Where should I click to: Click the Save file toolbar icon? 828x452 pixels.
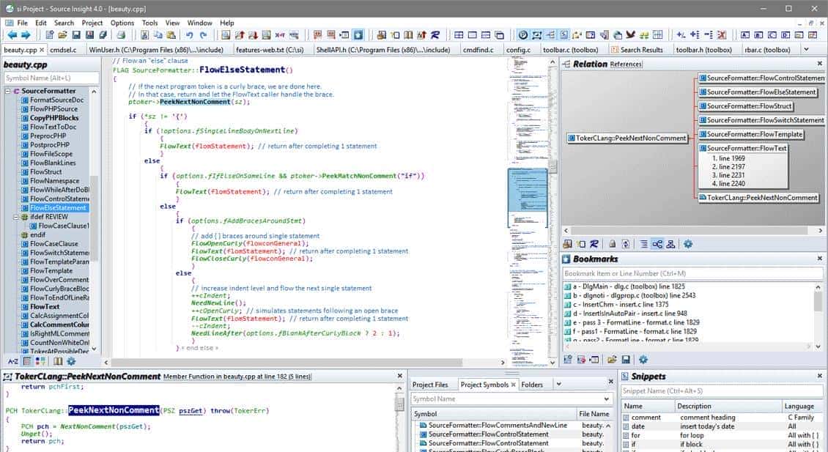click(x=76, y=35)
